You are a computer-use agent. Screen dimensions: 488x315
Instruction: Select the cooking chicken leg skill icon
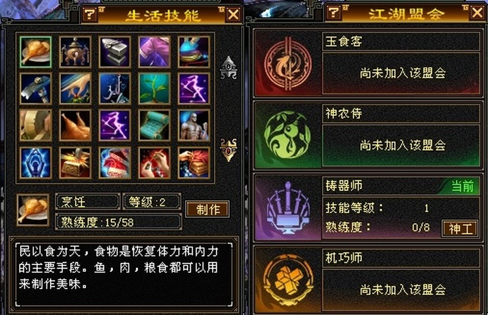click(36, 52)
